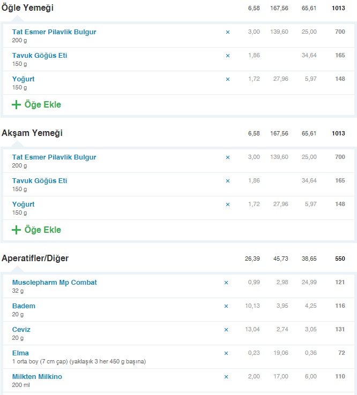Collapse the Öğle Yemeği section header
Screen dimensions: 357x395
(x=28, y=8)
